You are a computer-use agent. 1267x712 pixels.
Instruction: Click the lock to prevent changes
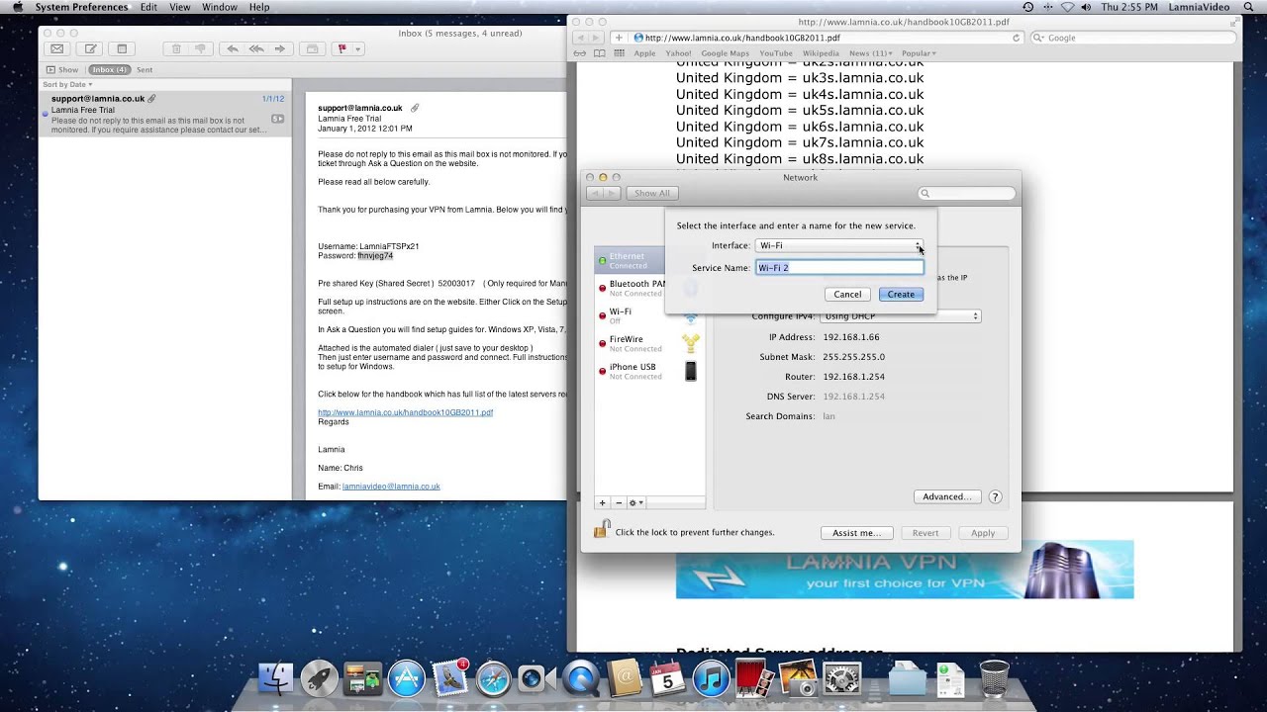coord(601,530)
